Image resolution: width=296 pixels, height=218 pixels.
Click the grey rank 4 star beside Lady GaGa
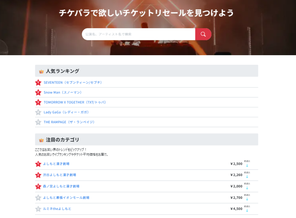click(x=38, y=112)
